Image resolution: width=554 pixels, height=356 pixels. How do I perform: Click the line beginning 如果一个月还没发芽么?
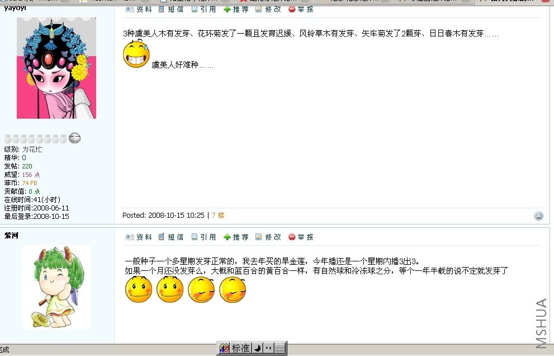pyautogui.click(x=316, y=271)
